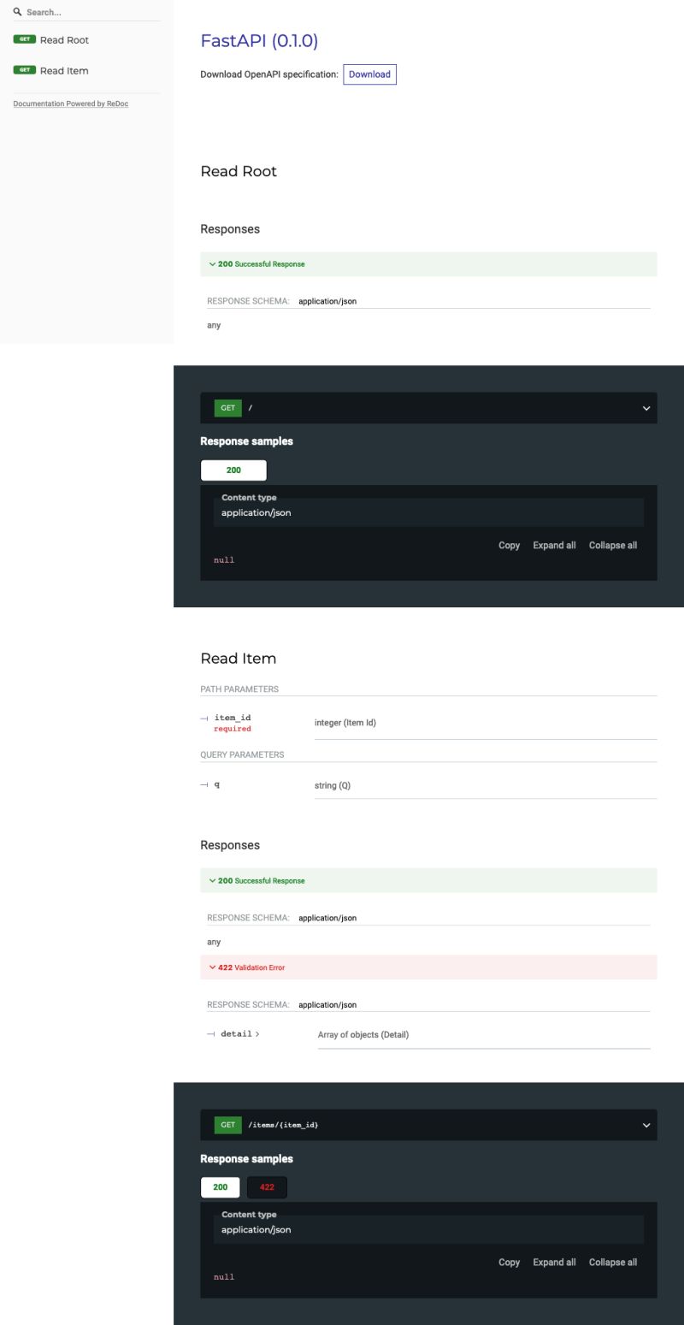Click chevron on /items/{item_id} bar
684x1325 pixels.
click(646, 1126)
